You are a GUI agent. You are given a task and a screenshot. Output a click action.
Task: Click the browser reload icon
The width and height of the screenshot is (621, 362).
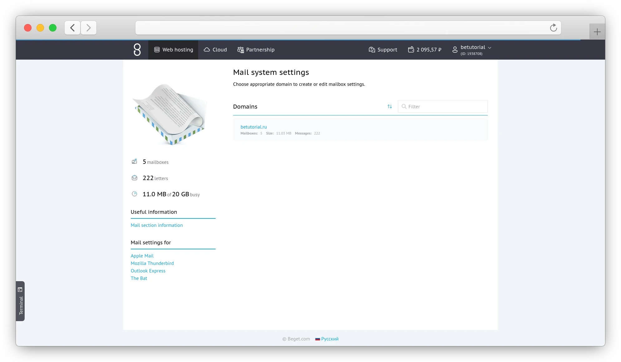point(553,28)
